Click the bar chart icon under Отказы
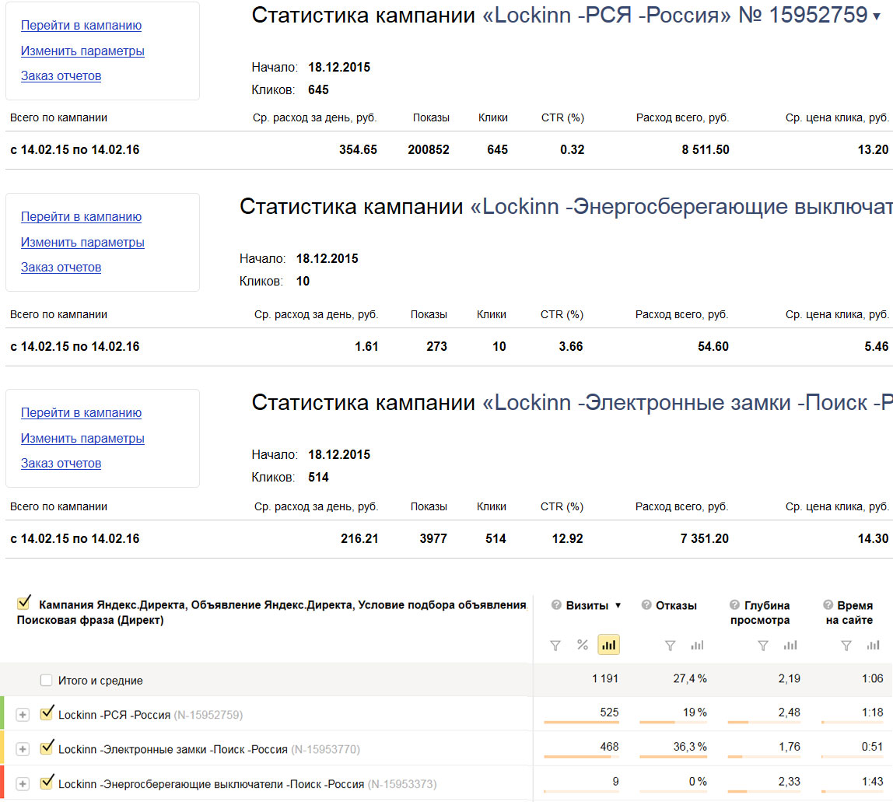The height and width of the screenshot is (802, 893). click(x=697, y=645)
